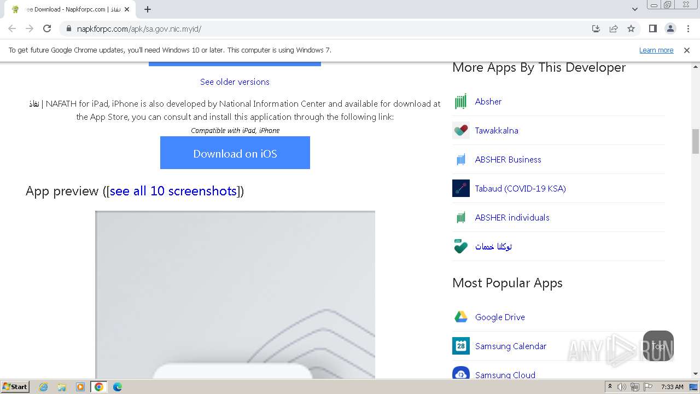700x394 pixels.
Task: Toggle the browser side panel
Action: 652,28
